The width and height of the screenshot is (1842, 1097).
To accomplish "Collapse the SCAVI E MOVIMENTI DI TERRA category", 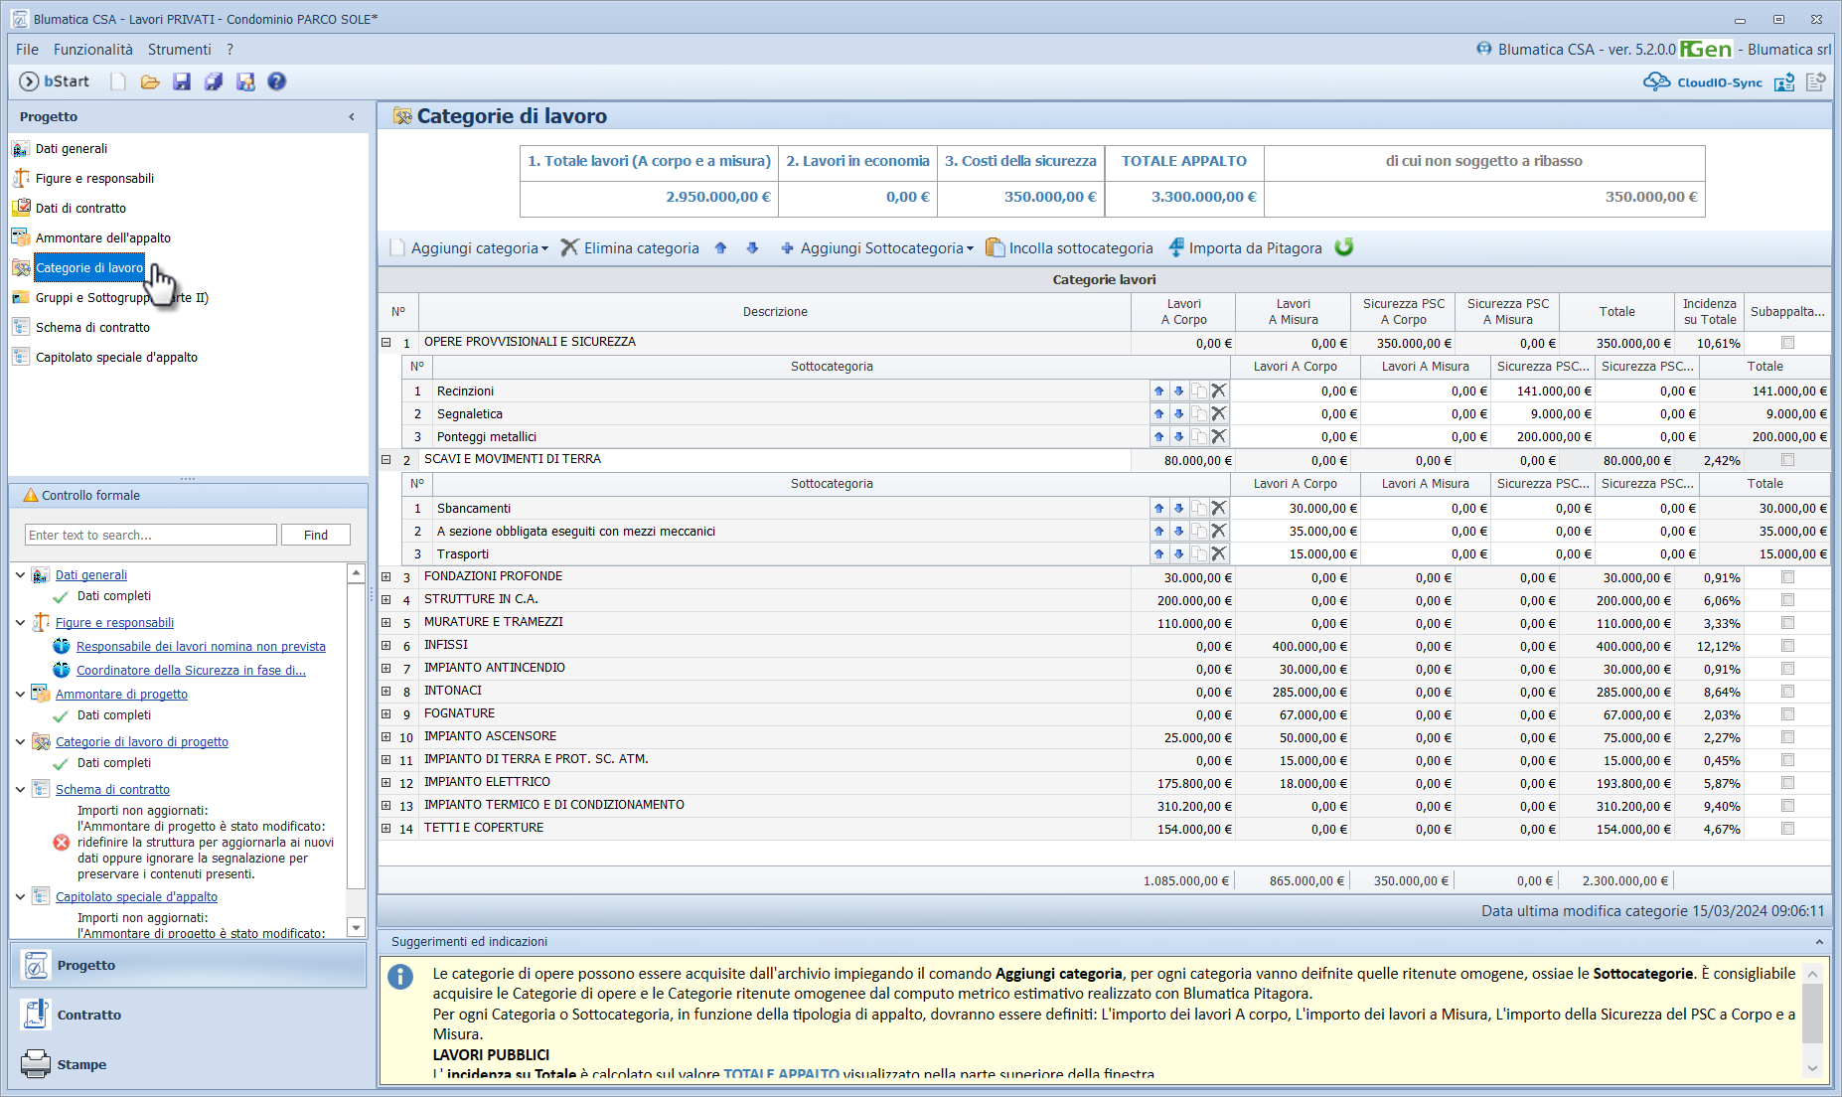I will (x=386, y=460).
